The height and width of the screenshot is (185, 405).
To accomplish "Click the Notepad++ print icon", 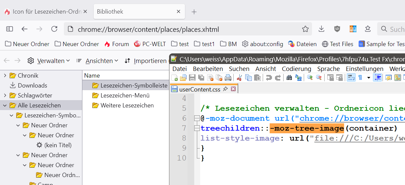I will coord(228,78).
